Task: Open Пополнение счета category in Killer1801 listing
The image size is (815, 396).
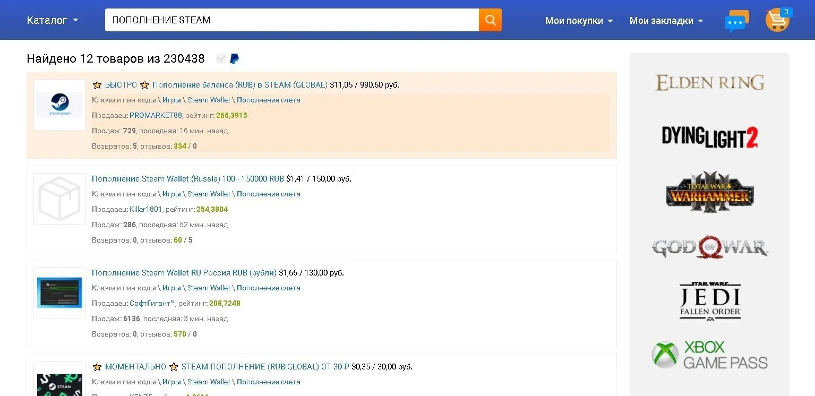Action: coord(269,194)
